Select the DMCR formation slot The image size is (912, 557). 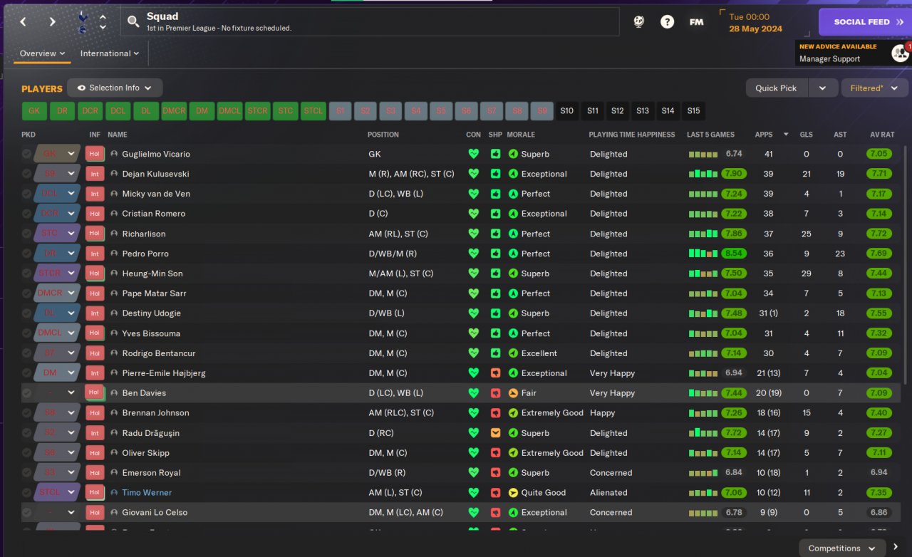(174, 111)
